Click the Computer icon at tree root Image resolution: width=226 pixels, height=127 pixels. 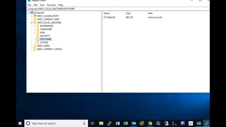pyautogui.click(x=32, y=13)
